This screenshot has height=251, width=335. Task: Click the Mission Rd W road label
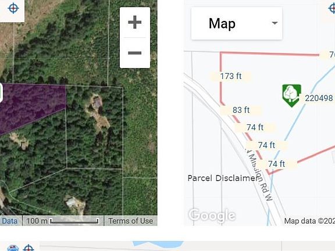pyautogui.click(x=259, y=174)
